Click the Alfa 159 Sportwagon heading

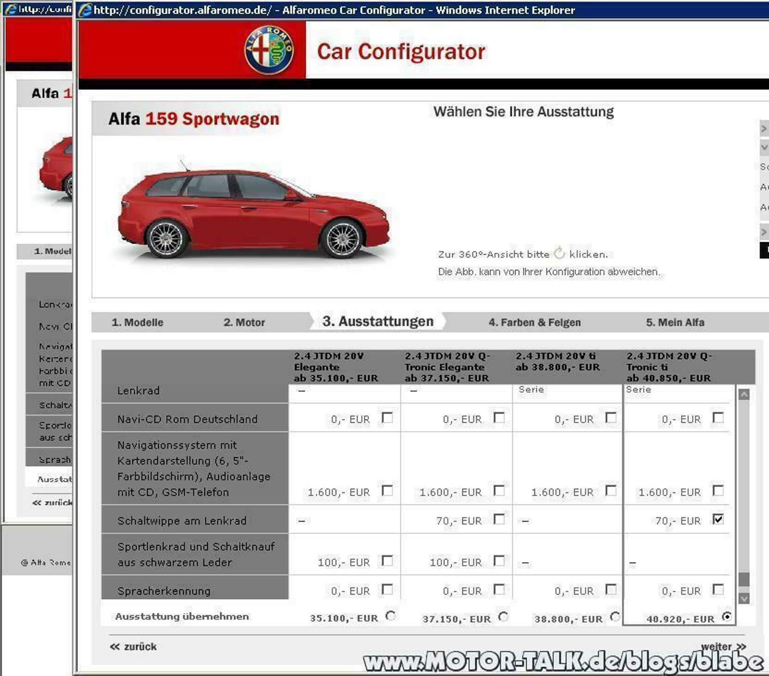coord(194,119)
